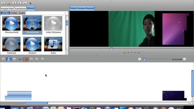The width and height of the screenshot is (194, 109).
Task: Play the video preview
Action: pyautogui.click(x=132, y=53)
